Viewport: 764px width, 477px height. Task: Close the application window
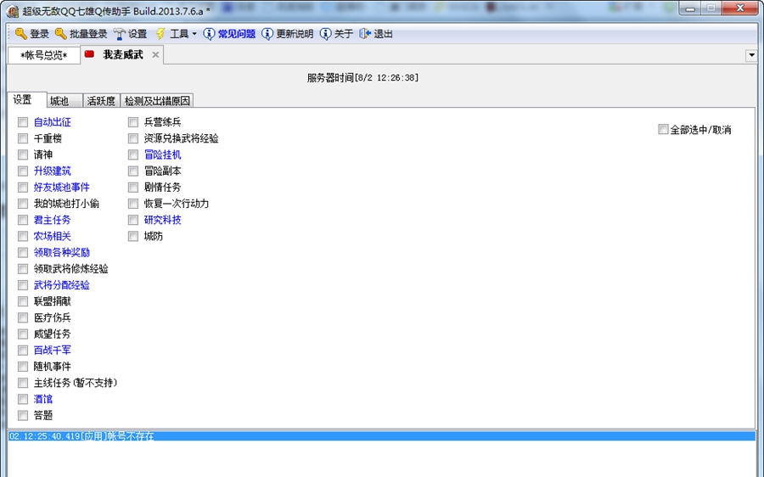[x=740, y=8]
